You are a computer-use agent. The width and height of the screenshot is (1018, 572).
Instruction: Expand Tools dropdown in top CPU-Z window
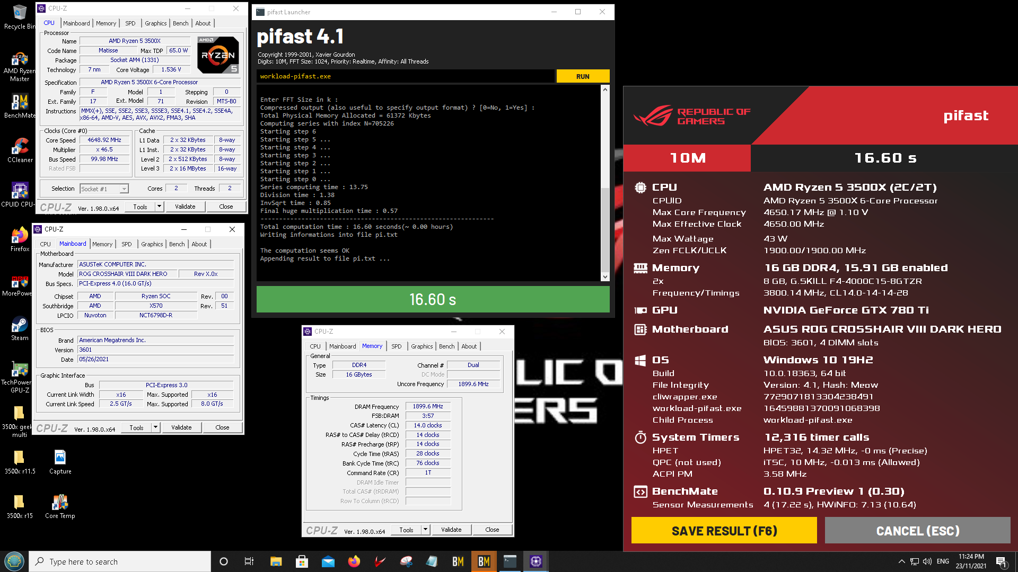(159, 207)
